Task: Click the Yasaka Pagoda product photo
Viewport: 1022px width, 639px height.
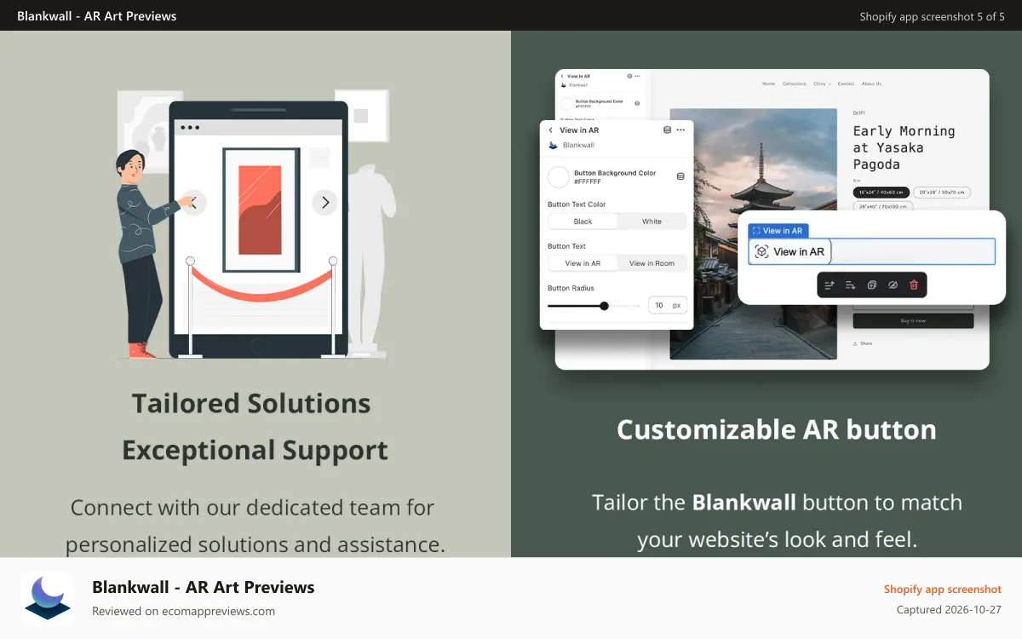Action: (x=754, y=233)
